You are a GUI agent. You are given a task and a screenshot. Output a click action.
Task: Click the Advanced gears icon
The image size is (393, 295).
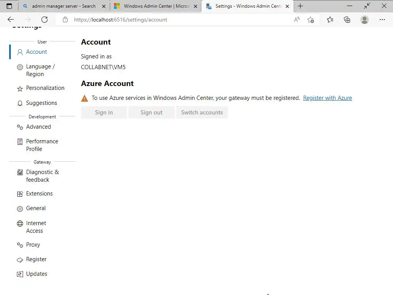(20, 127)
